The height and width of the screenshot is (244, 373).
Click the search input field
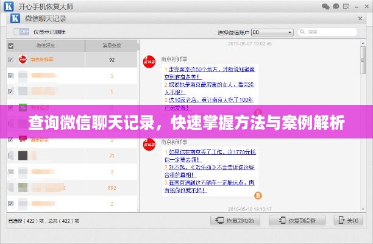(x=327, y=32)
